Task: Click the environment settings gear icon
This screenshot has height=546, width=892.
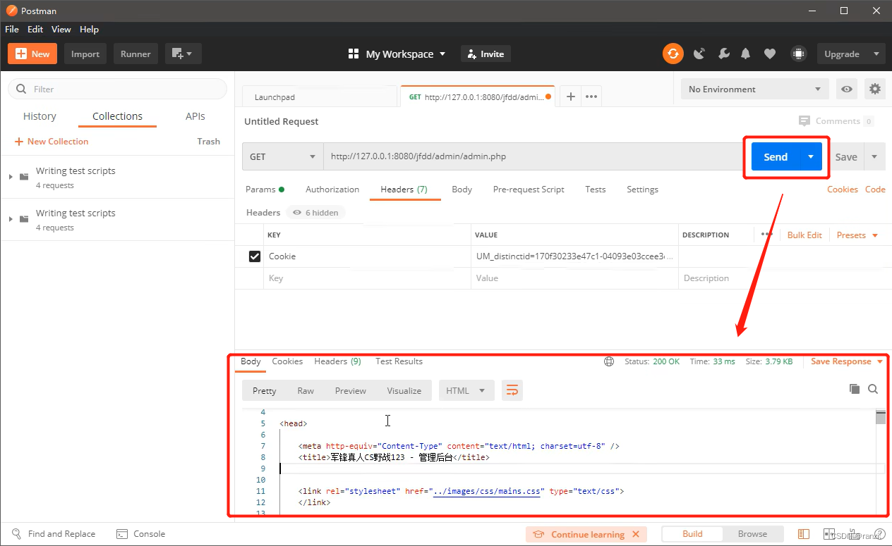Action: coord(875,89)
